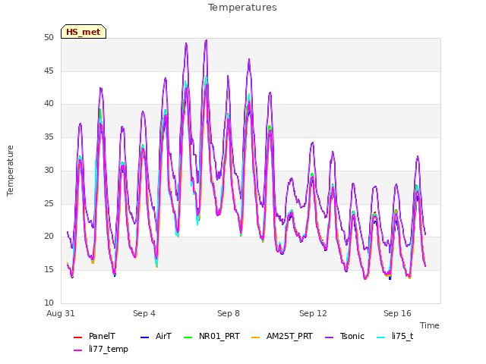Click the 45 y-axis tick label
This screenshot has height=364, width=486.
[x=49, y=71]
